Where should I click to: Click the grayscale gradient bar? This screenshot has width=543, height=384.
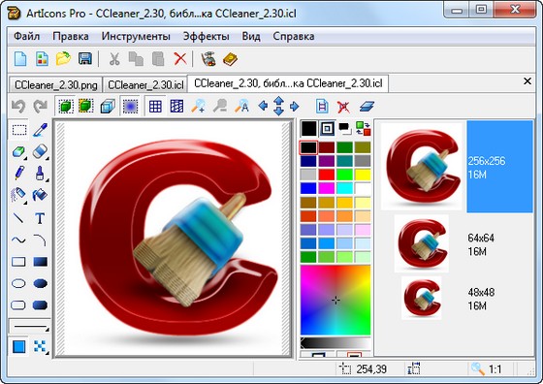[x=335, y=343]
